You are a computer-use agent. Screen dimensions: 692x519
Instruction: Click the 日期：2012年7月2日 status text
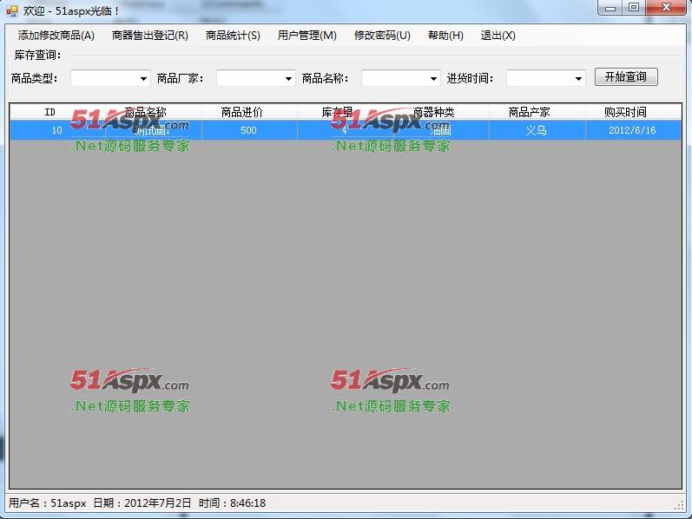[142, 503]
